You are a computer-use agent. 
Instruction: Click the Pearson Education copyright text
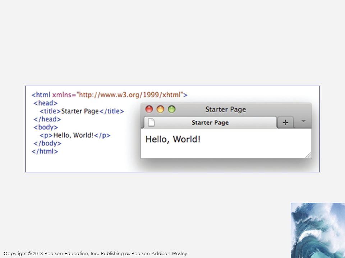(95, 253)
